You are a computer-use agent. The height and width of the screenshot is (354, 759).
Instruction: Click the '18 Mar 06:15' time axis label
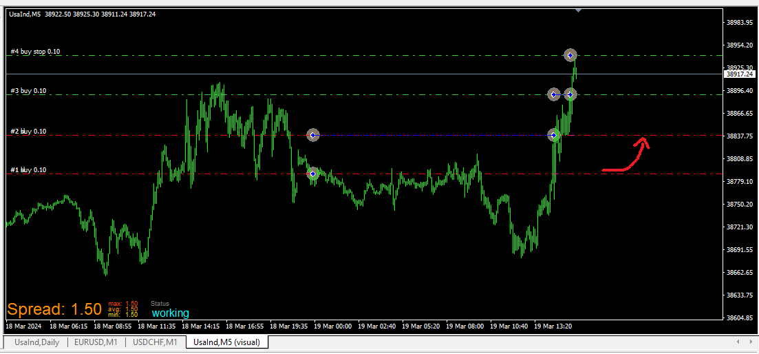68,326
